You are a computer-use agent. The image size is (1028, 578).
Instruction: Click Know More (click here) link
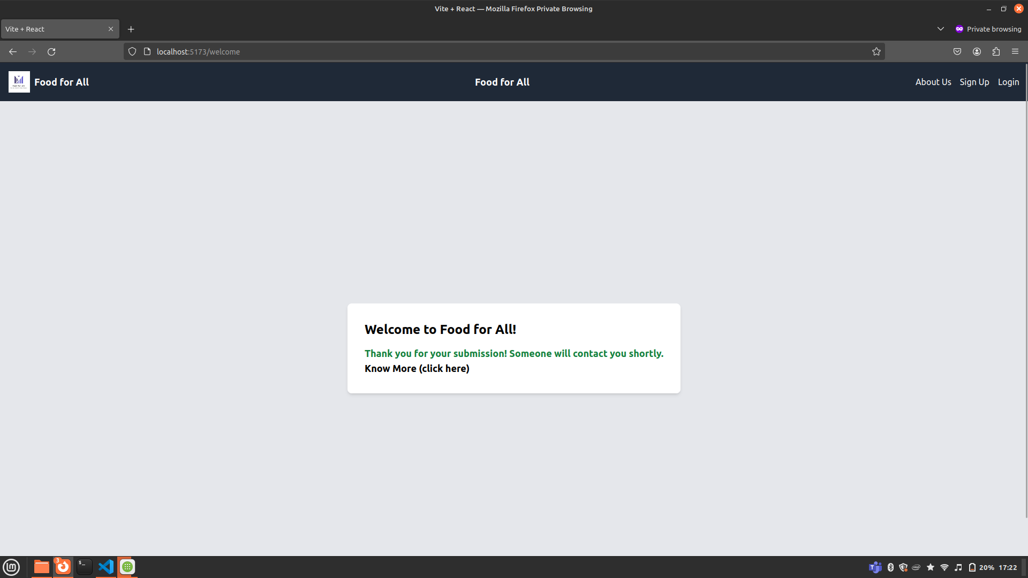(x=417, y=369)
